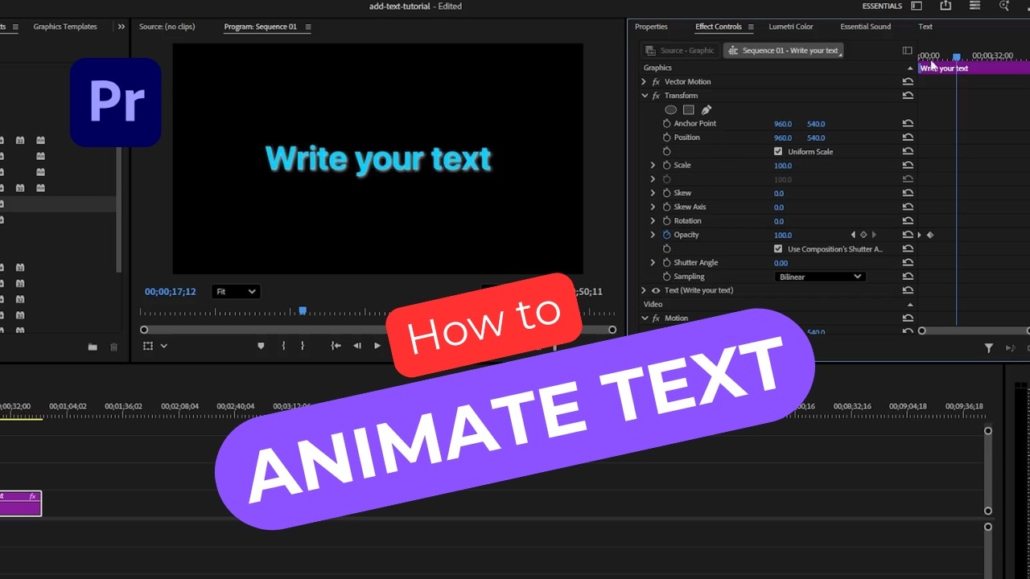The image size is (1030, 579).
Task: Add or remove Opacity keyframe diamond
Action: 863,235
